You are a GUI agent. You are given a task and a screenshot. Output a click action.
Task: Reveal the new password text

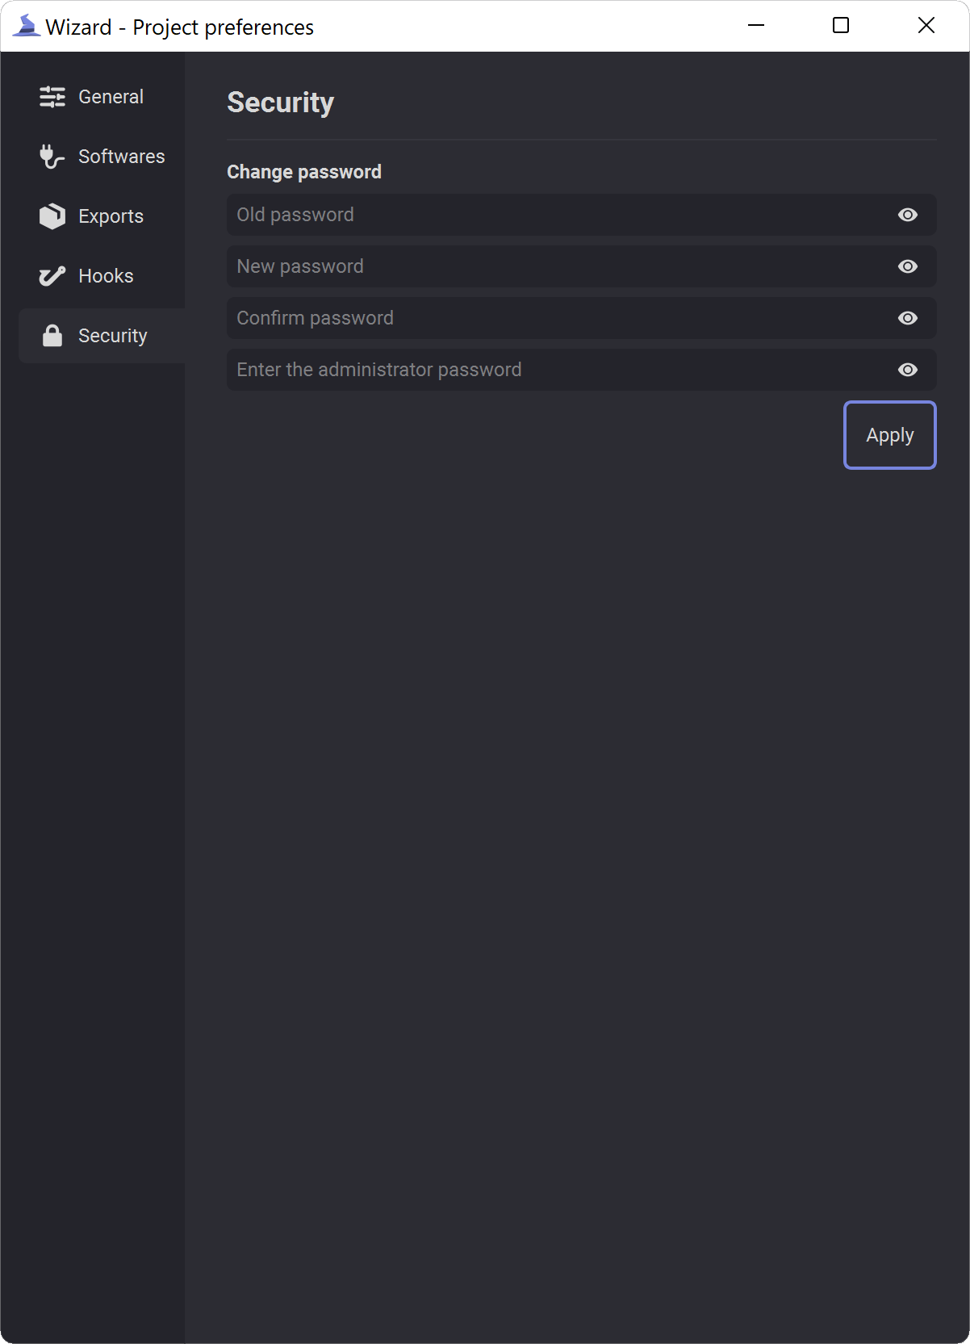pyautogui.click(x=908, y=266)
